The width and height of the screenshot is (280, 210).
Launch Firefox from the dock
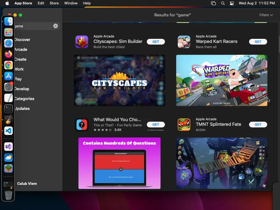click(x=8, y=54)
